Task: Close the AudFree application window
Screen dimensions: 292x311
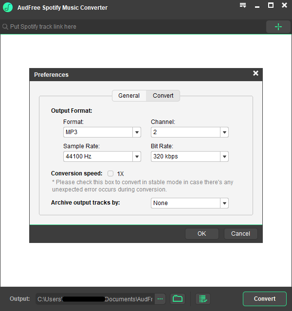Action: pos(284,5)
